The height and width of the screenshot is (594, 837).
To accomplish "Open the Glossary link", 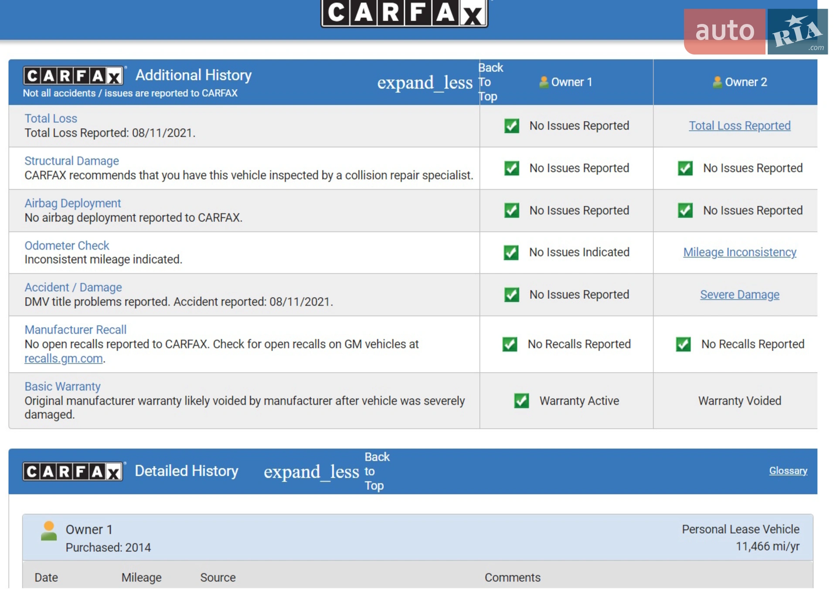I will tap(788, 471).
